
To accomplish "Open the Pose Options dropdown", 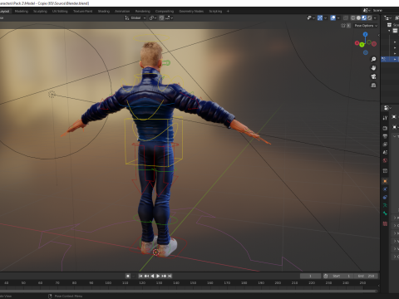I will click(x=366, y=26).
